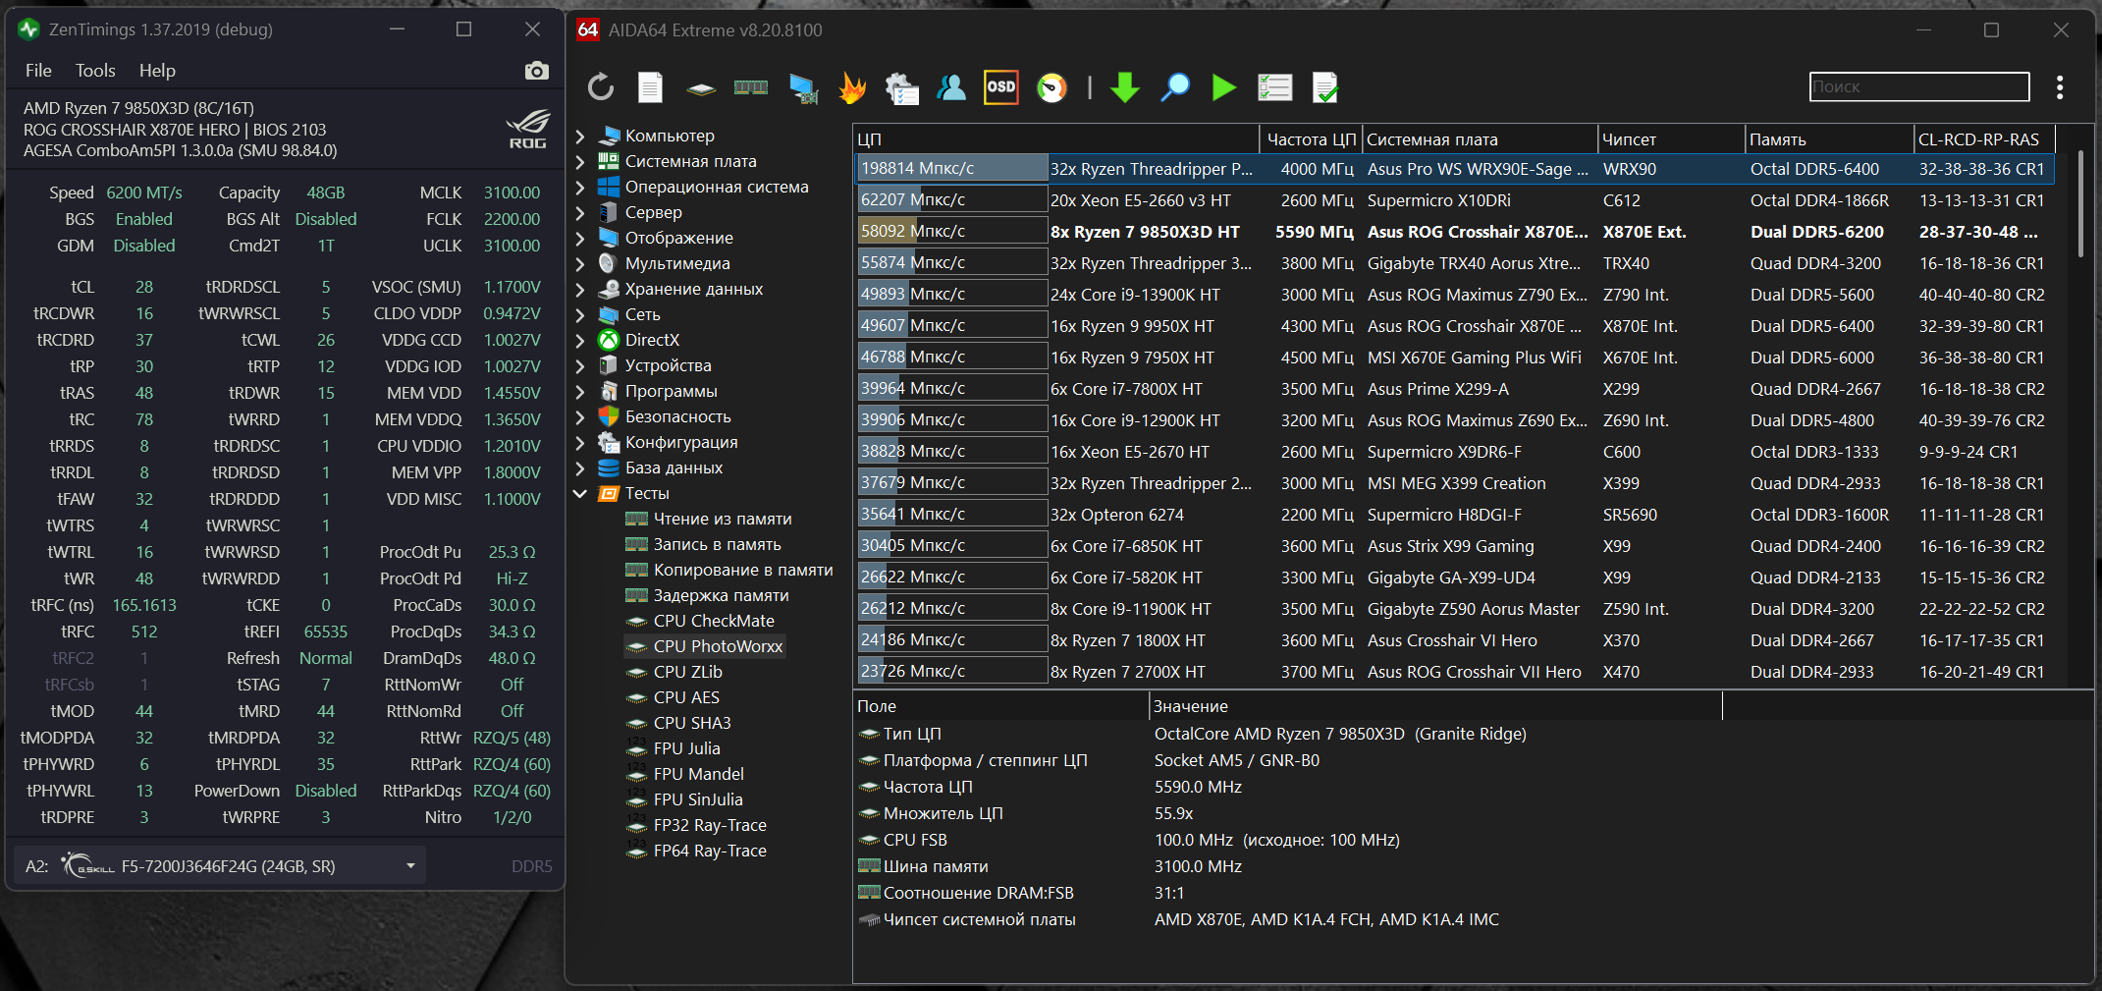The image size is (2102, 991).
Task: Select База данных in the tree
Action: point(674,468)
